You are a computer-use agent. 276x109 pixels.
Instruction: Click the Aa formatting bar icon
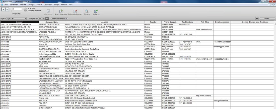click(257, 19)
